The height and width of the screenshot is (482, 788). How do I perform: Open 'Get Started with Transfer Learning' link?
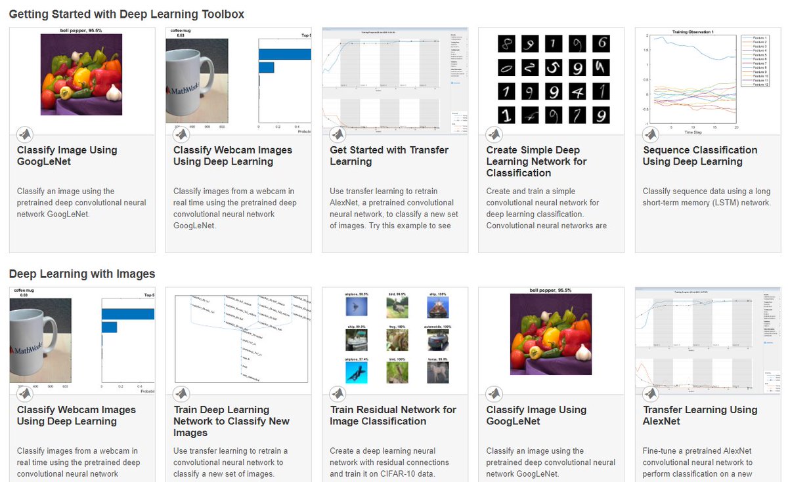click(389, 156)
